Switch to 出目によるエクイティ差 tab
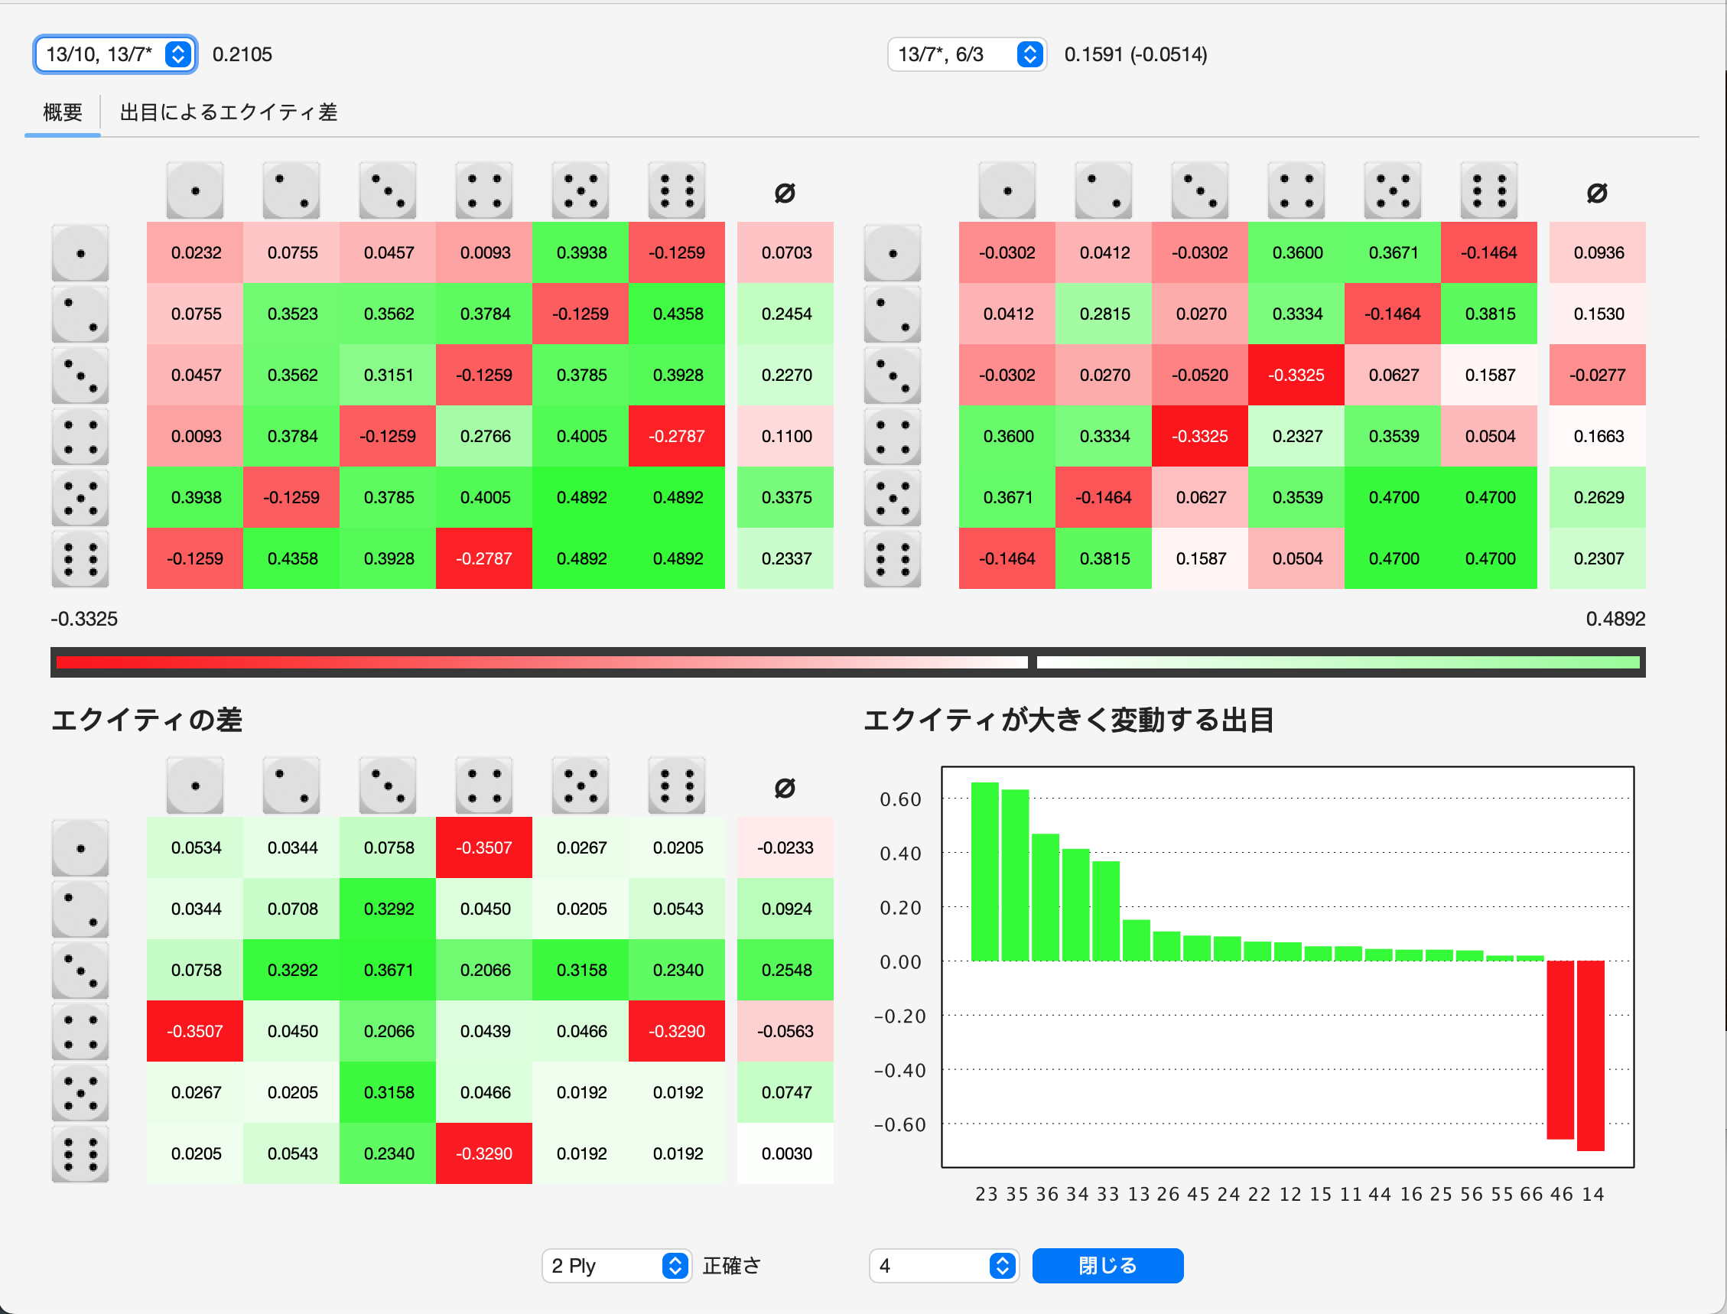The width and height of the screenshot is (1727, 1314). click(229, 112)
